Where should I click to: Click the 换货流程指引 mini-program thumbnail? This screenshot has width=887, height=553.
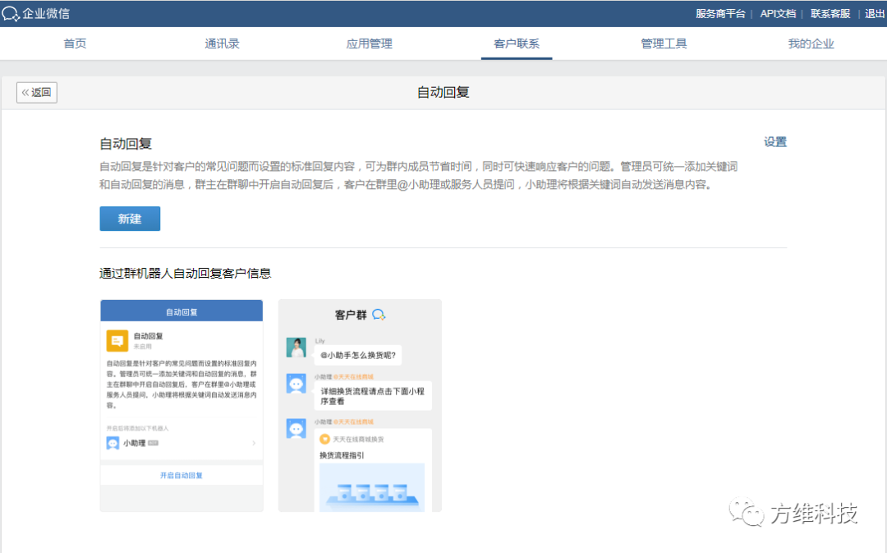pos(372,486)
